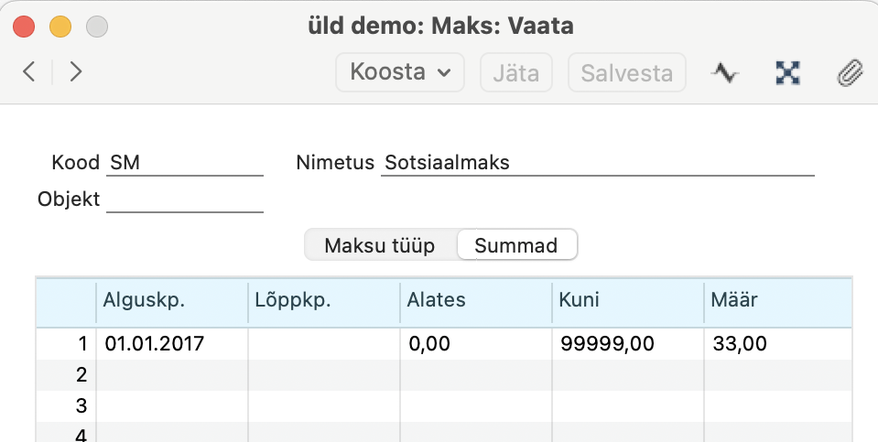Go to next record arrow
Viewport: 878px width, 442px height.
76,71
